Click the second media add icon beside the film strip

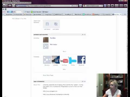click(56, 24)
